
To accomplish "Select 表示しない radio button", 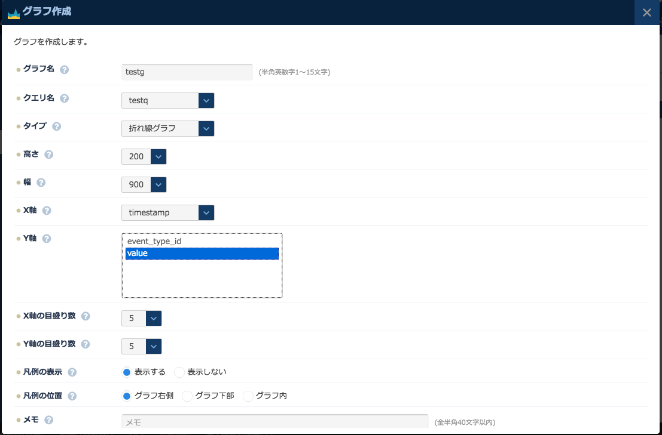I will (x=179, y=372).
